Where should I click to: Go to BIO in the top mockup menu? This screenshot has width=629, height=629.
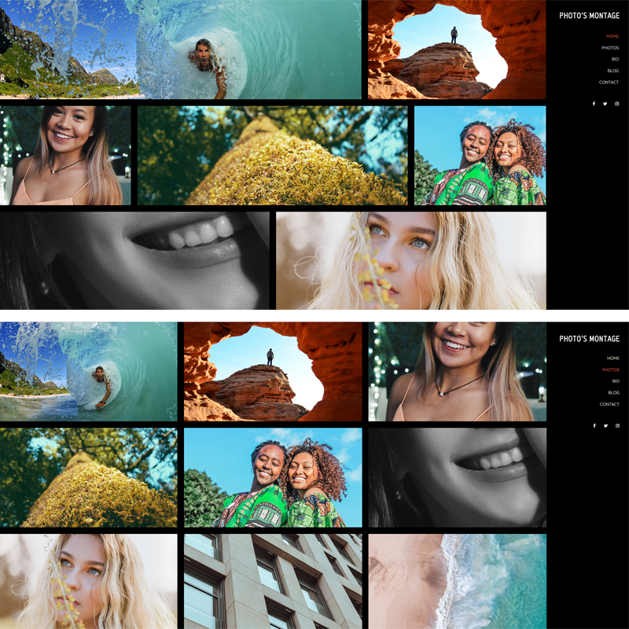tap(615, 59)
